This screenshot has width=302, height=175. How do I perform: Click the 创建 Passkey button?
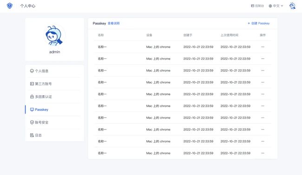tap(258, 23)
